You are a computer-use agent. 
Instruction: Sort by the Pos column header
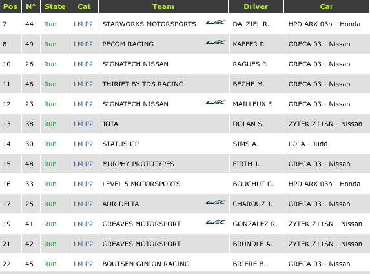coord(10,6)
